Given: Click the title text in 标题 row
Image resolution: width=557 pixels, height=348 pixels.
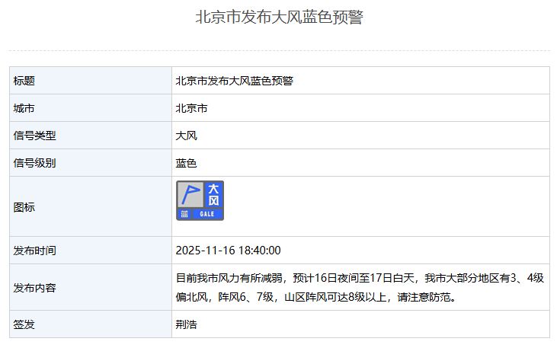Looking at the screenshot, I should [x=235, y=81].
